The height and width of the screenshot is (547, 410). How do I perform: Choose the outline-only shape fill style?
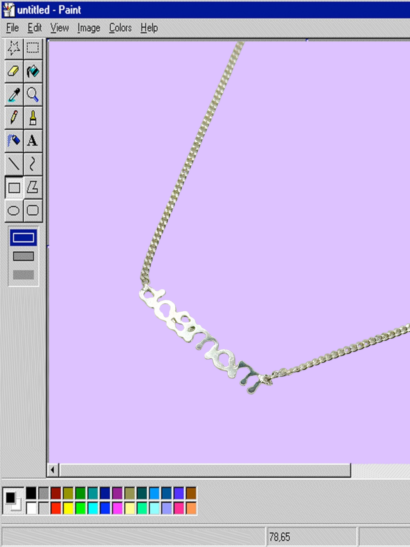click(x=24, y=238)
